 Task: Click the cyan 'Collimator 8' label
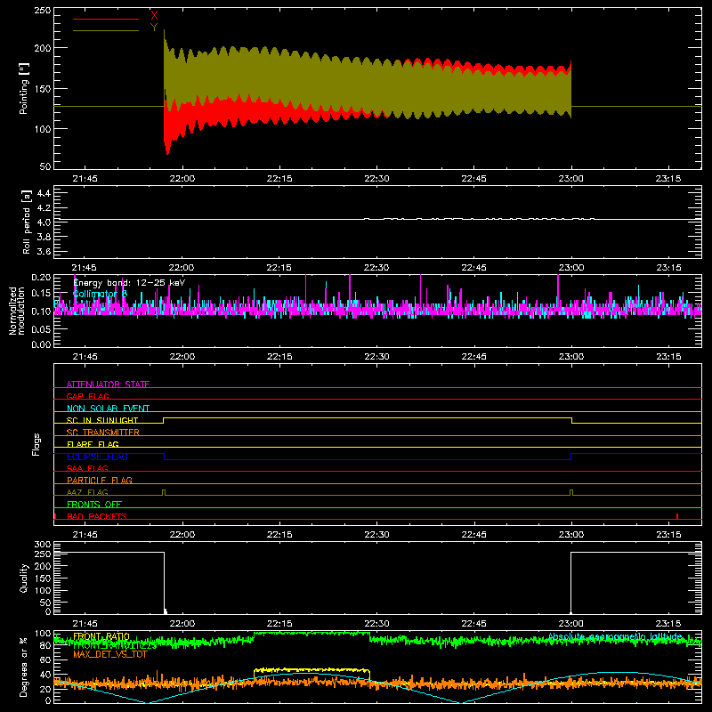[x=100, y=294]
